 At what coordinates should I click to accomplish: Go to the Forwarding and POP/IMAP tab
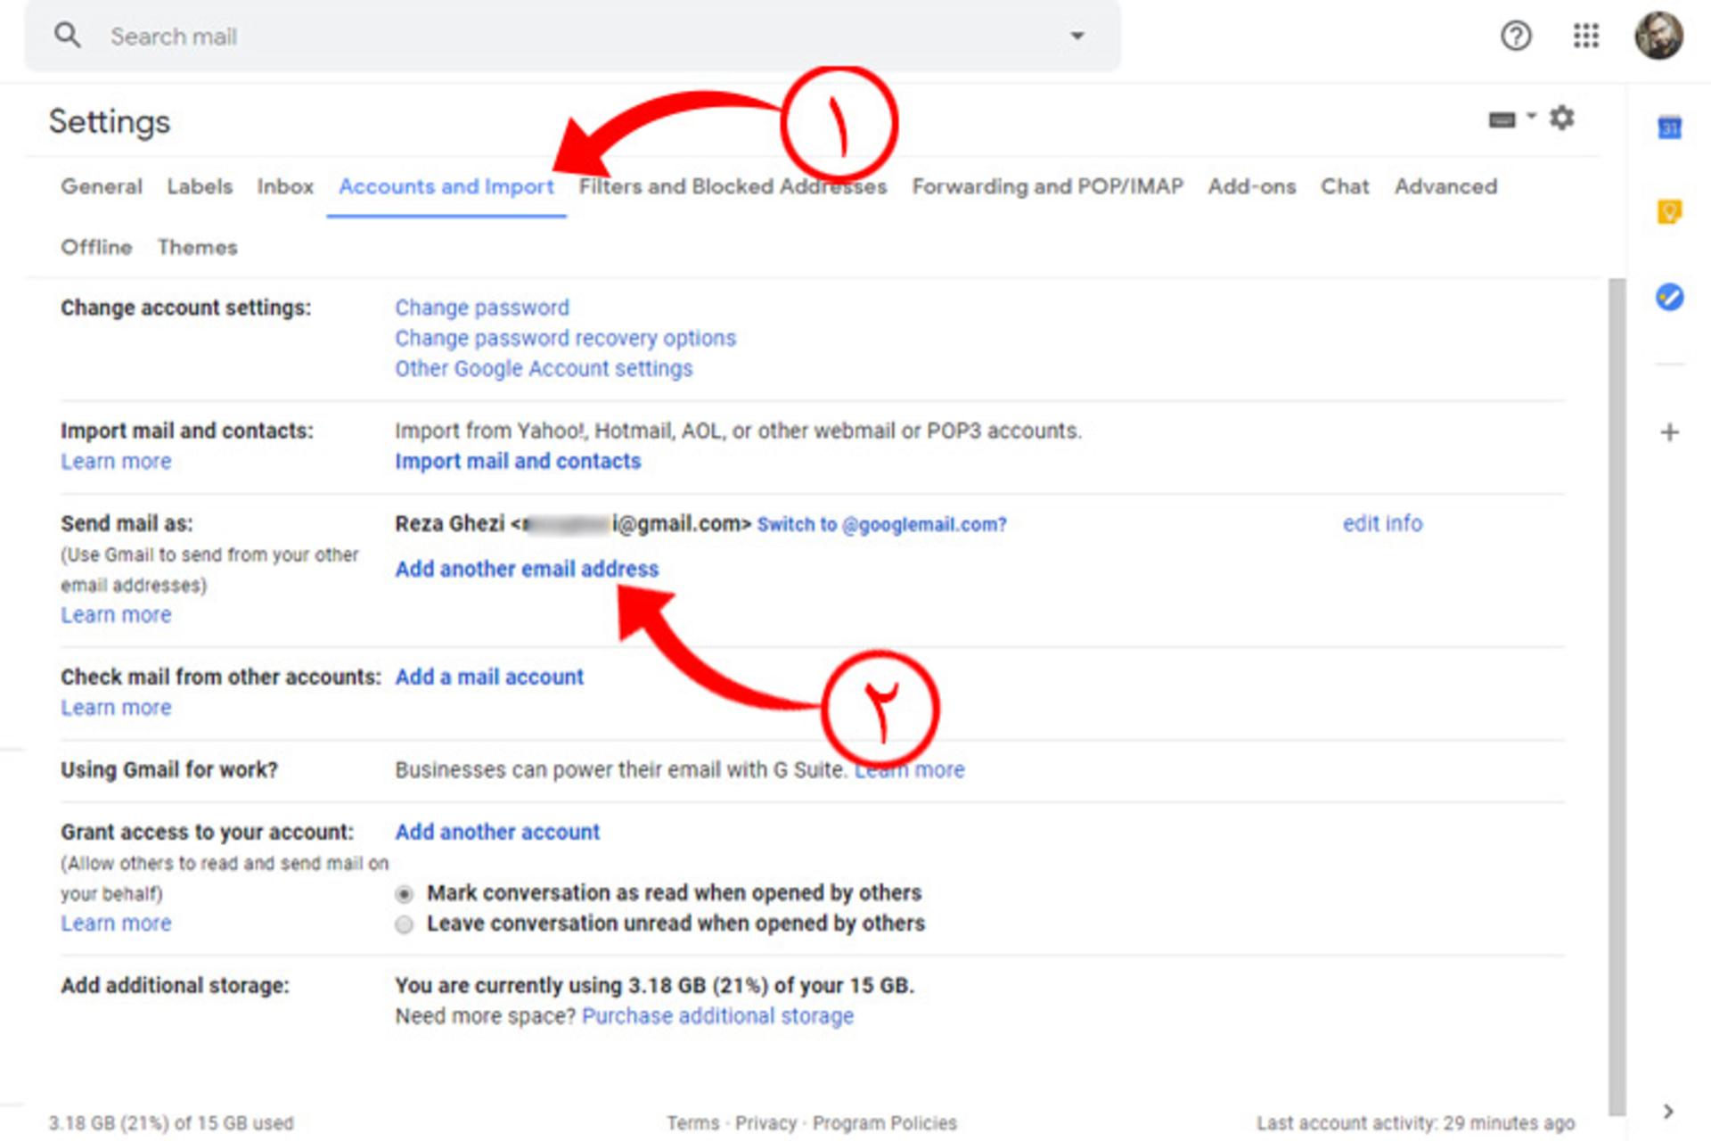tap(1047, 187)
